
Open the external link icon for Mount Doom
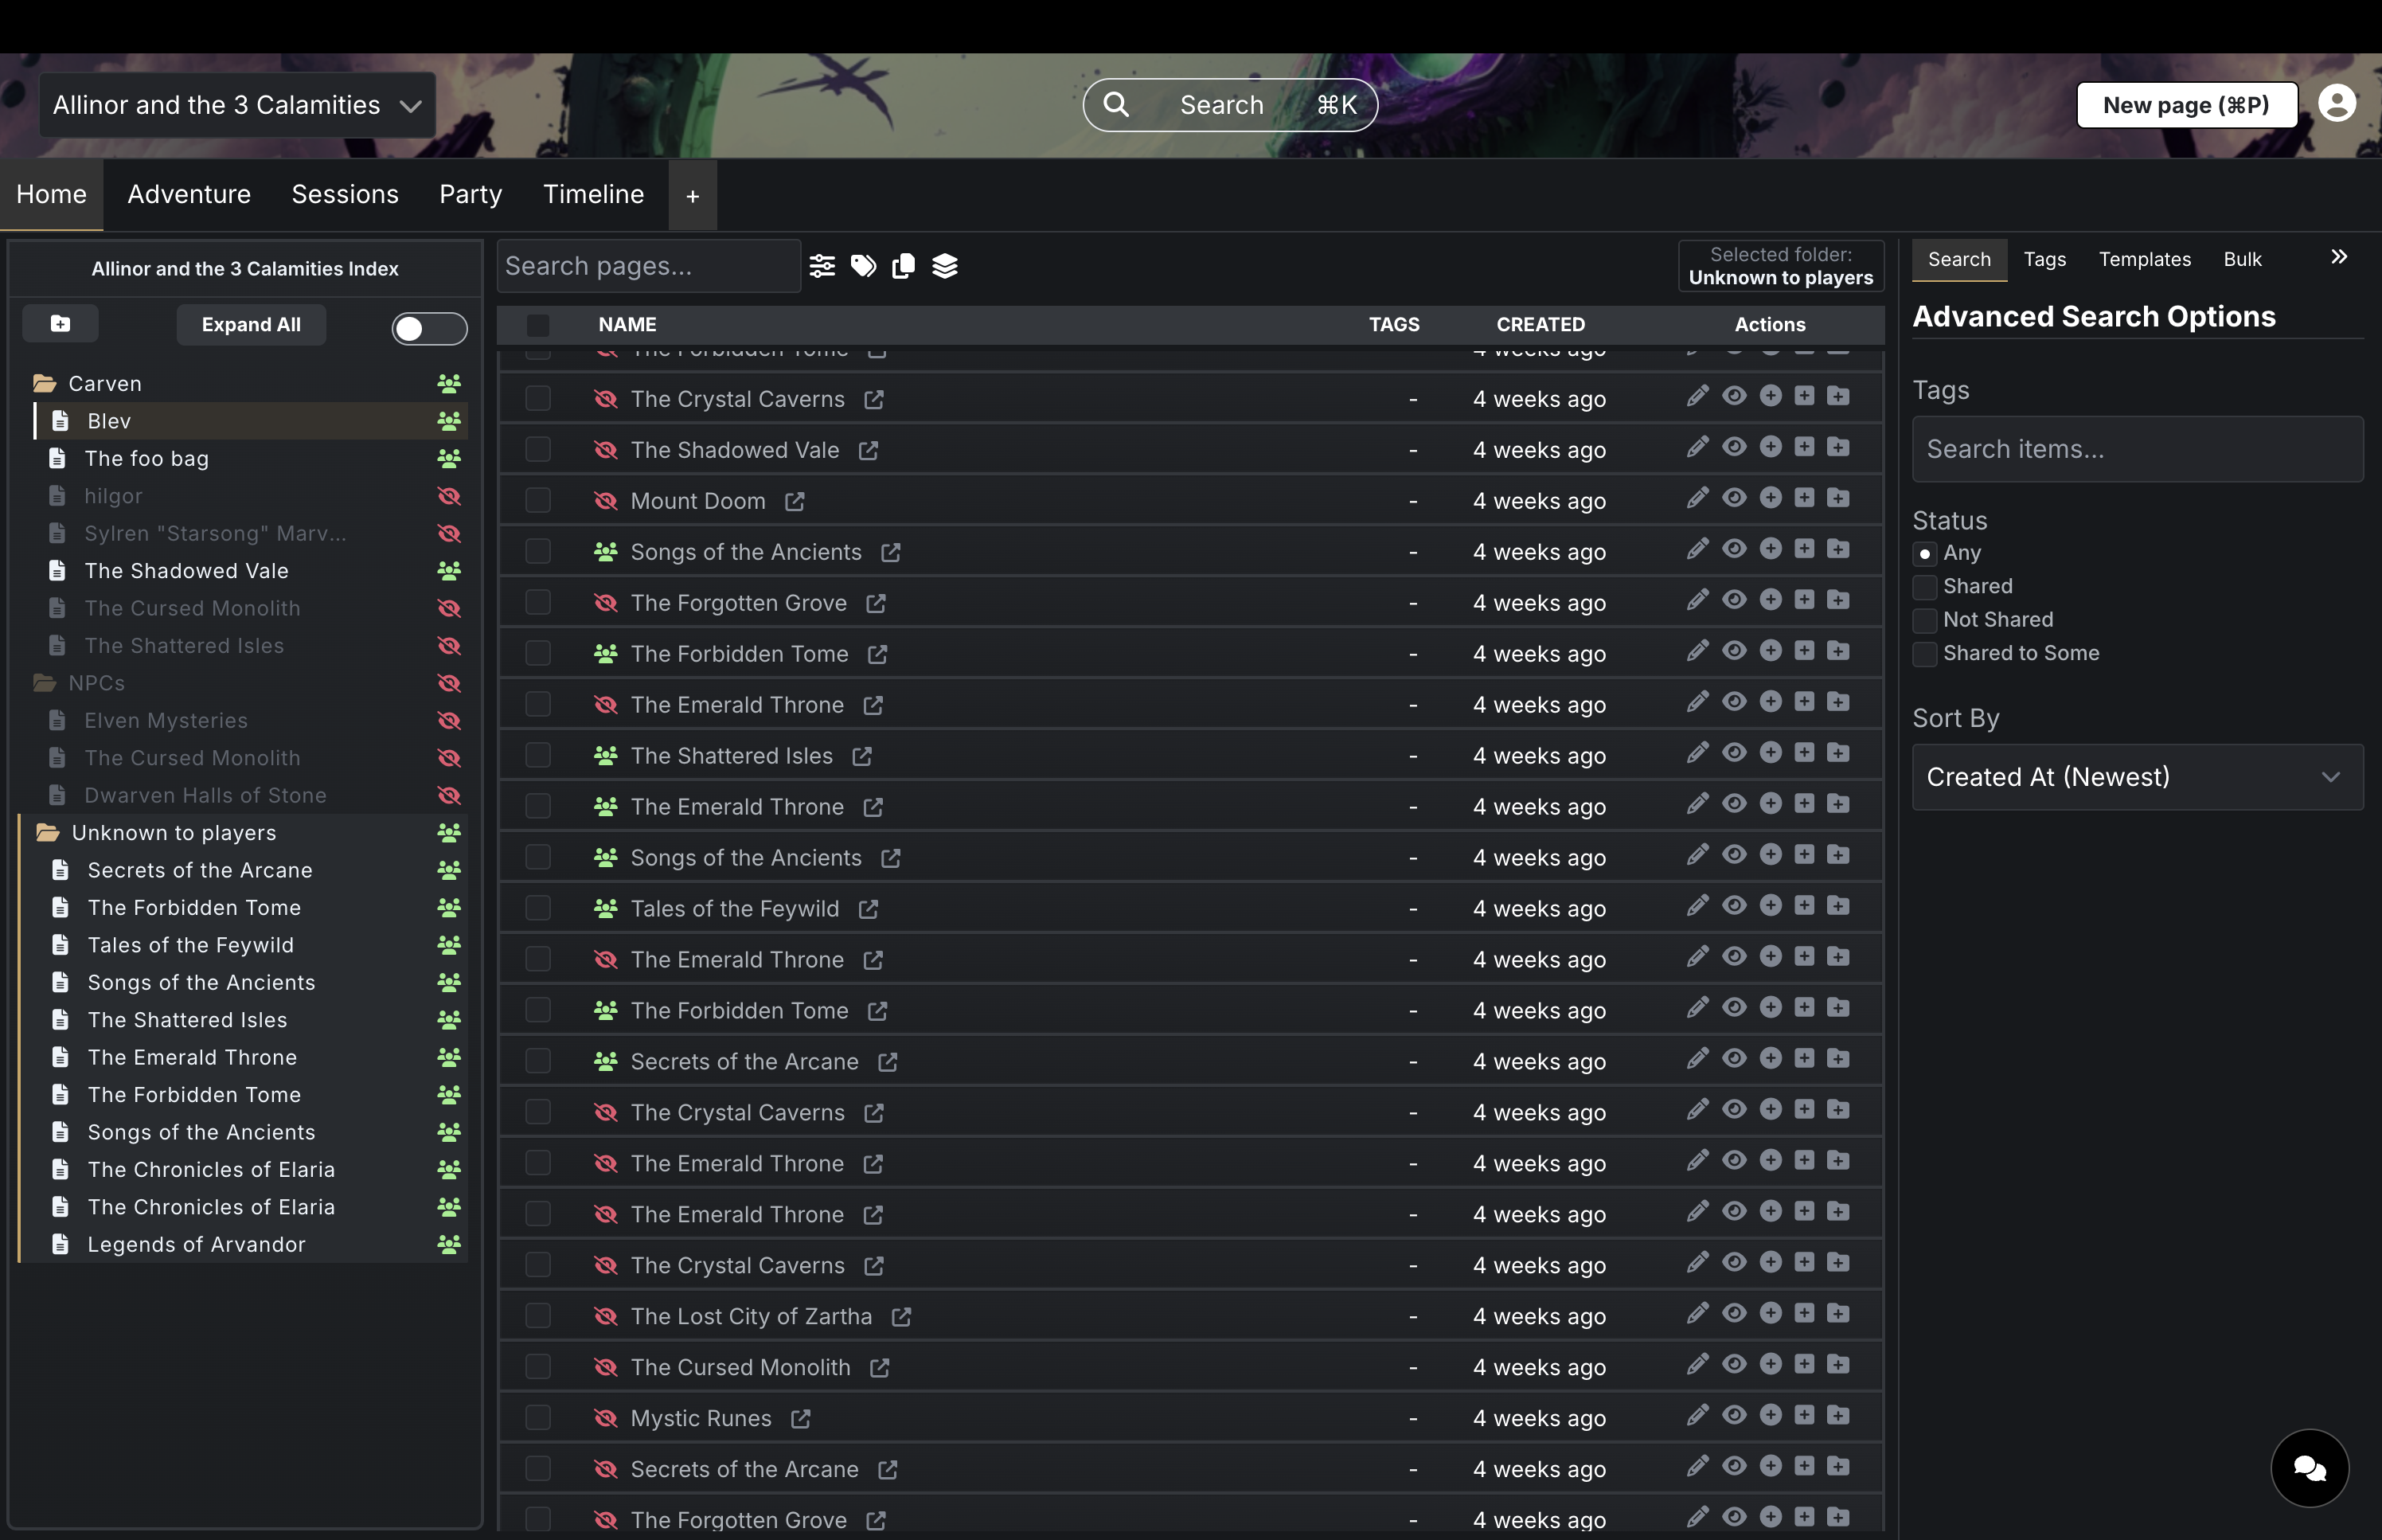click(794, 501)
